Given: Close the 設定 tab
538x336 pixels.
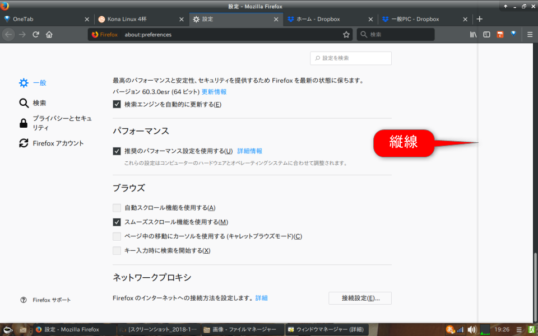Looking at the screenshot, I should 276,20.
